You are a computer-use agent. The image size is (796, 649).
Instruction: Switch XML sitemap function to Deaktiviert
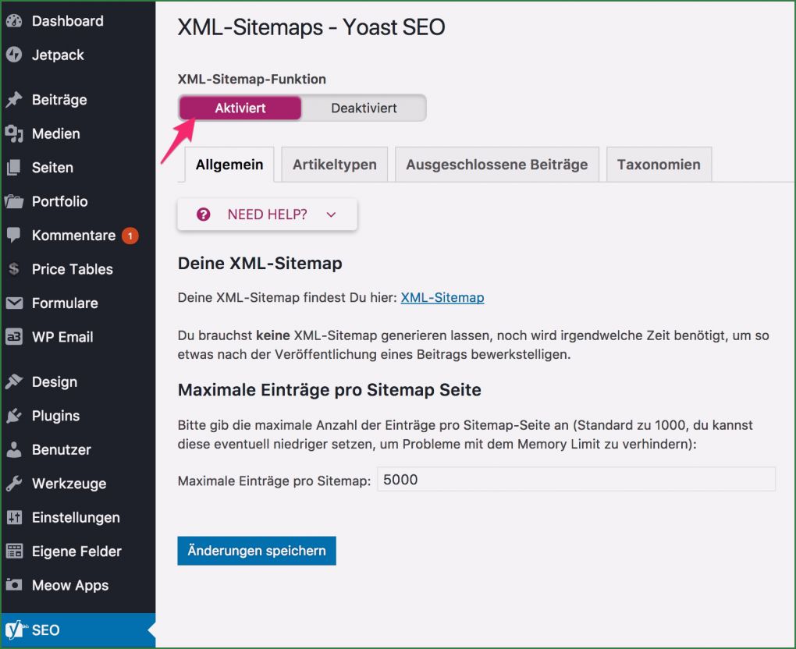[x=364, y=108]
